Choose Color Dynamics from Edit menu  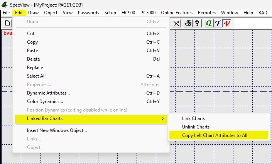click(45, 101)
